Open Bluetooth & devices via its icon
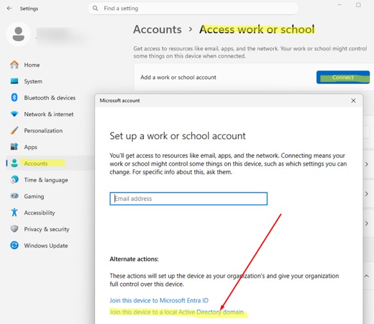The image size is (374, 324). pos(14,98)
